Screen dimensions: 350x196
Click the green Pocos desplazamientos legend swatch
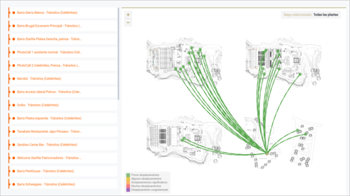tap(128, 174)
